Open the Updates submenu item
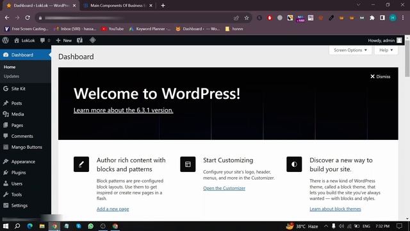 (x=12, y=76)
